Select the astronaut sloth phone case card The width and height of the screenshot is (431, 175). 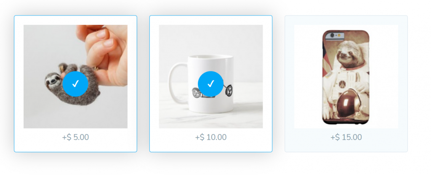click(346, 84)
